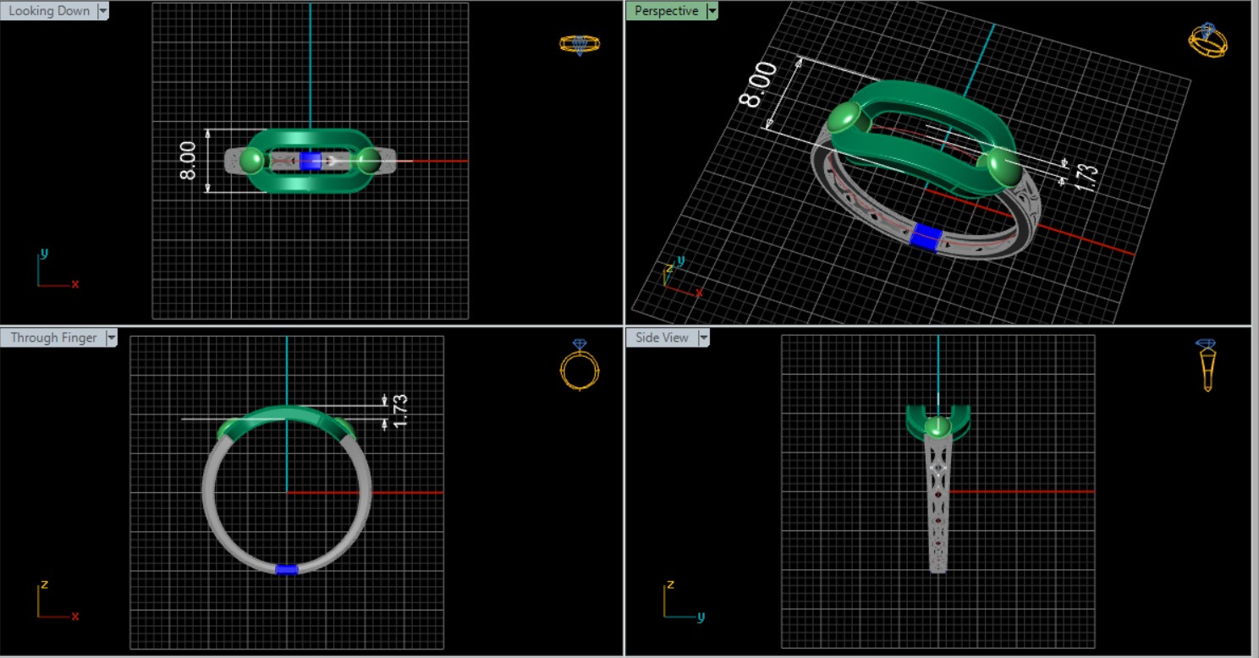
Task: Select the 8.00 dimension in Looking Down view
Action: [x=188, y=161]
